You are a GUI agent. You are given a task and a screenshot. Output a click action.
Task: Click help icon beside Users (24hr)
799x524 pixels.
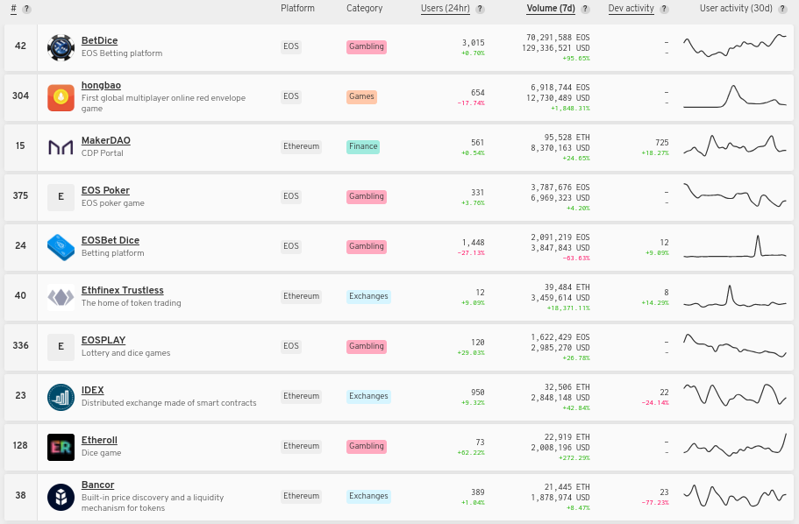coord(480,9)
